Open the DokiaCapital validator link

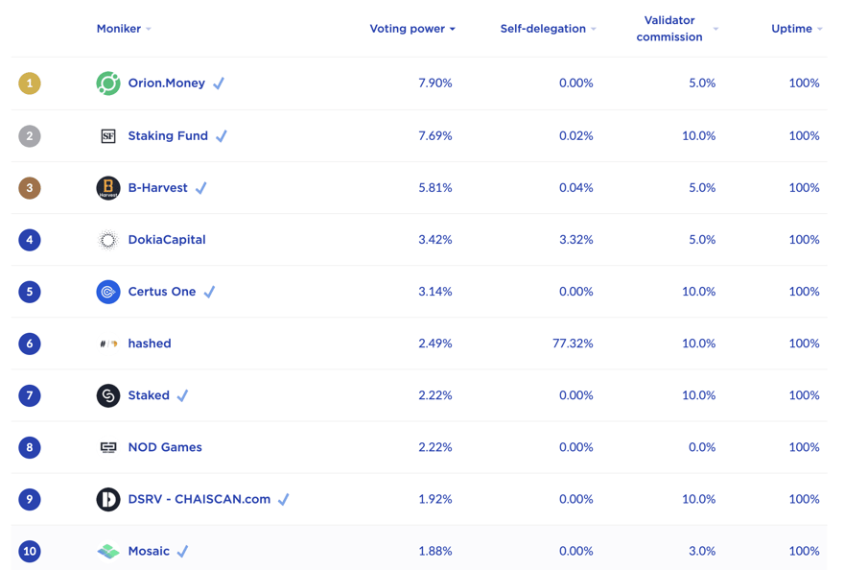click(167, 240)
